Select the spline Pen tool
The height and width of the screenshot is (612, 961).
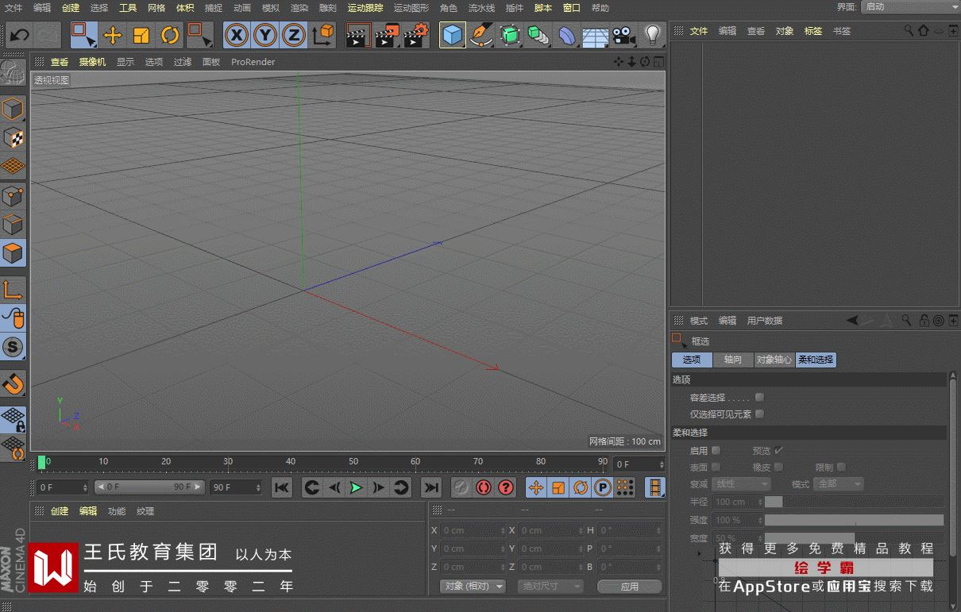click(481, 35)
